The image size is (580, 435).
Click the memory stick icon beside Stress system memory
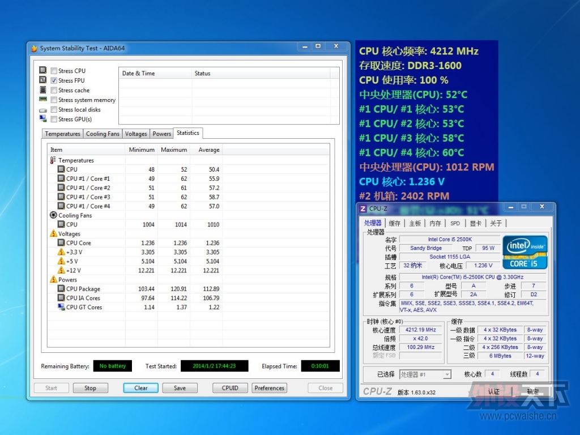point(43,99)
